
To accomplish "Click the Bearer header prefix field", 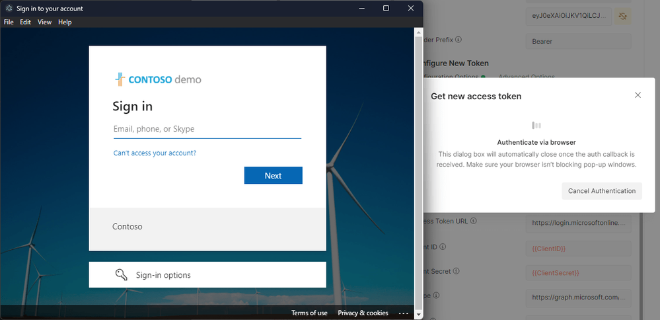I will click(x=578, y=41).
